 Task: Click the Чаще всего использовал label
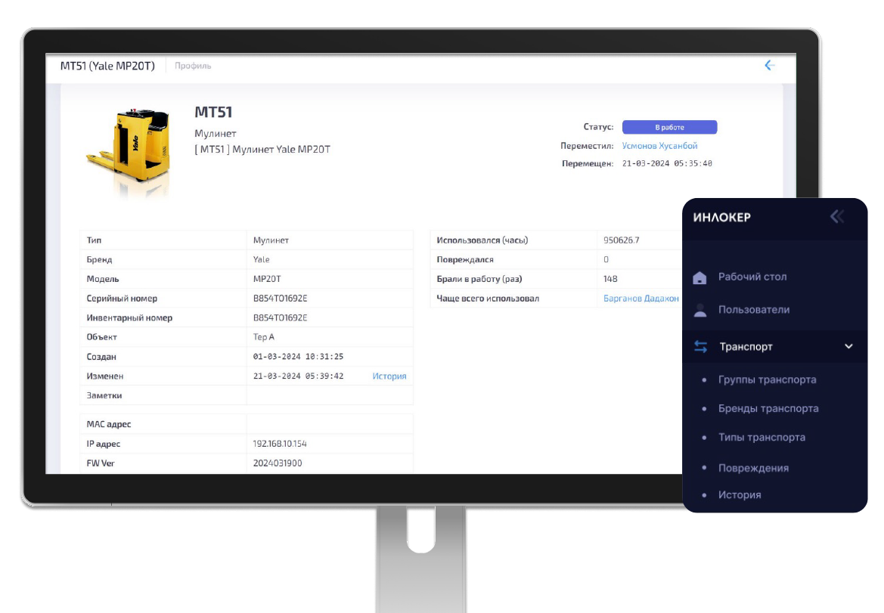pos(488,299)
